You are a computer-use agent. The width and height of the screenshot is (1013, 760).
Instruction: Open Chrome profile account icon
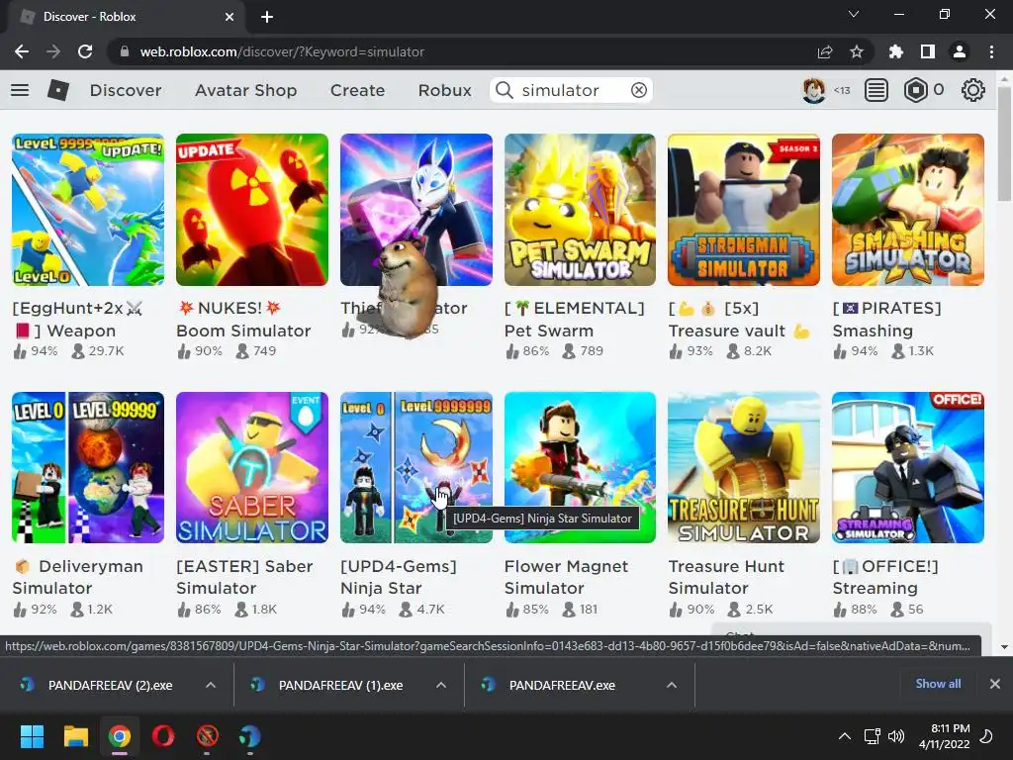click(960, 51)
